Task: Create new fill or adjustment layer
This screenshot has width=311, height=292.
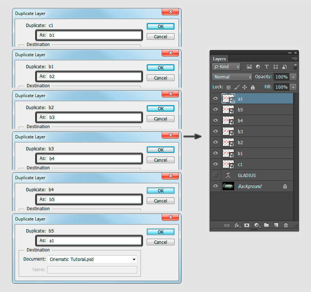Action: coord(257,225)
